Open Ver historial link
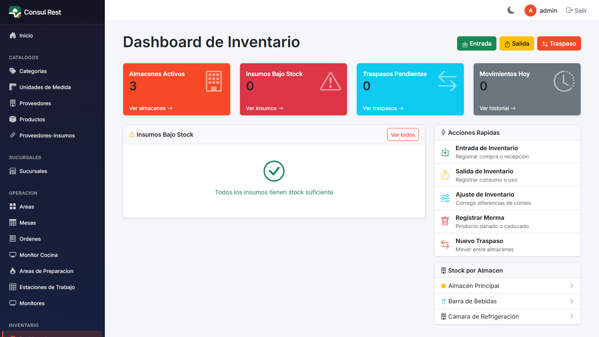Screen dimensions: 599x337 tap(498, 108)
